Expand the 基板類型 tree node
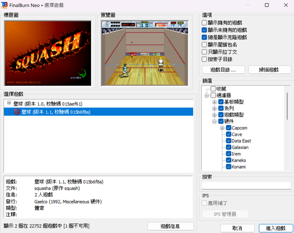294x233 pixels. tap(214, 102)
